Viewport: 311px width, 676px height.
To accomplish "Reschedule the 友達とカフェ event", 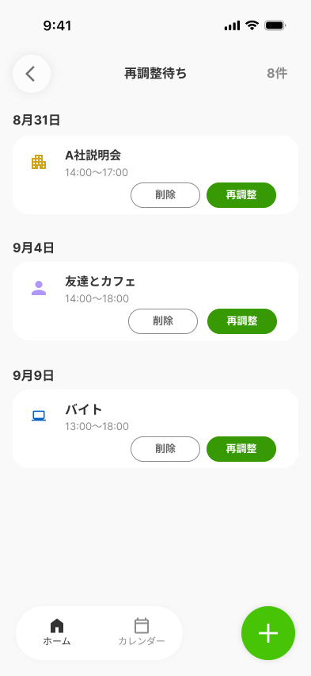I will pyautogui.click(x=242, y=321).
